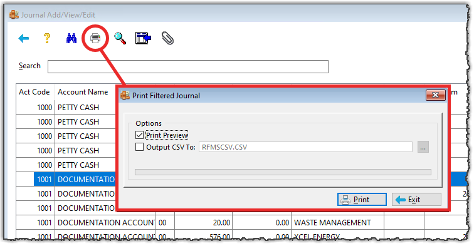Open help with the question mark icon
This screenshot has height=246, width=474.
pos(47,38)
